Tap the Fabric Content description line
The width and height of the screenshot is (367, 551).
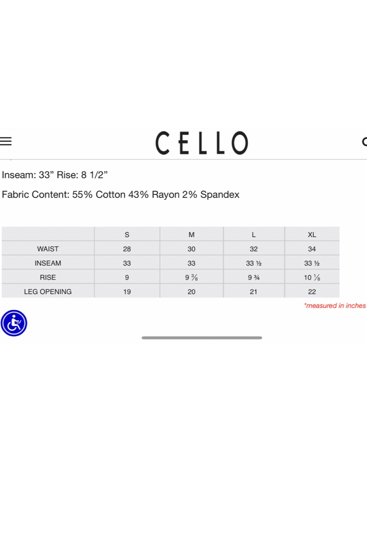point(121,195)
